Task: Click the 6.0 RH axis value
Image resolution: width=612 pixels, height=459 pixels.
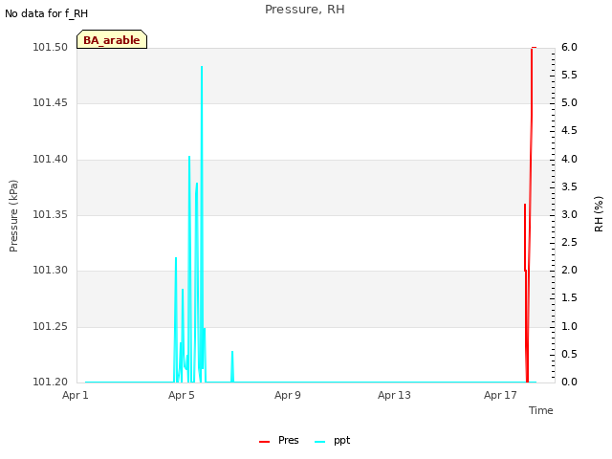Action: 569,47
